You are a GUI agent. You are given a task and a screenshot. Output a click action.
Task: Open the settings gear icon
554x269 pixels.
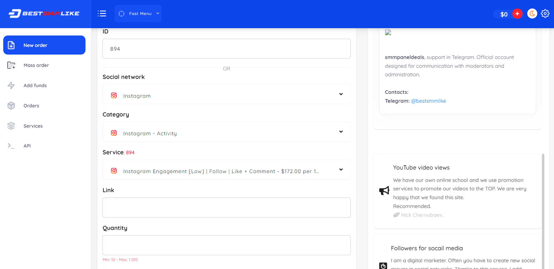pos(545,13)
